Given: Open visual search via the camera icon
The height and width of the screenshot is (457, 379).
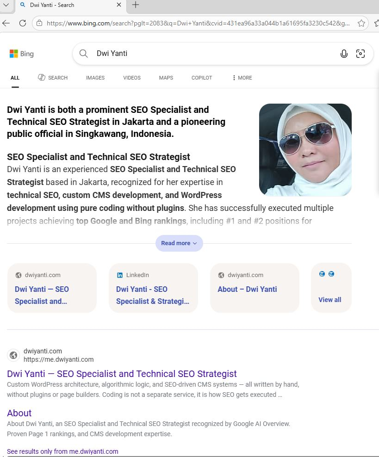Looking at the screenshot, I should pyautogui.click(x=360, y=54).
